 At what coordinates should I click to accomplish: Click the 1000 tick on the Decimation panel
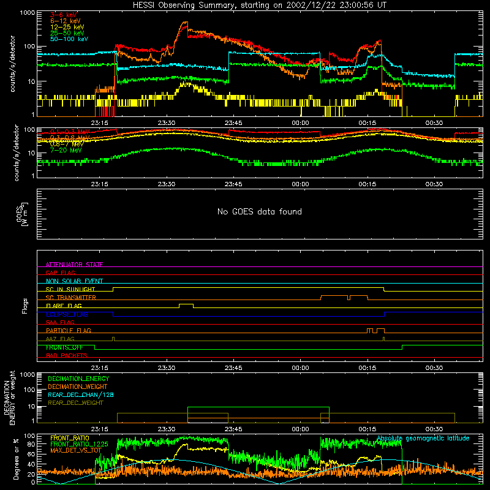click(27, 374)
